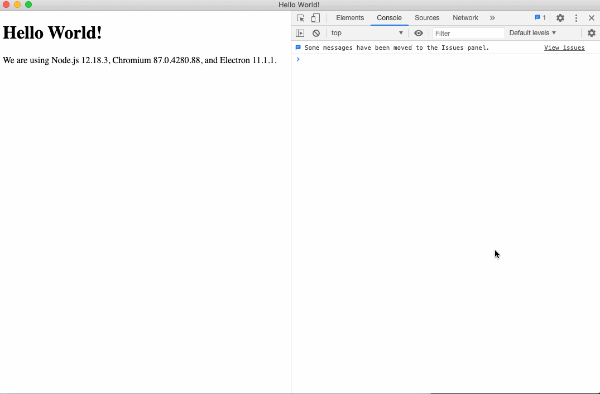Screen dimensions: 600x394
Task: Clear the console with the ban icon
Action: click(316, 34)
